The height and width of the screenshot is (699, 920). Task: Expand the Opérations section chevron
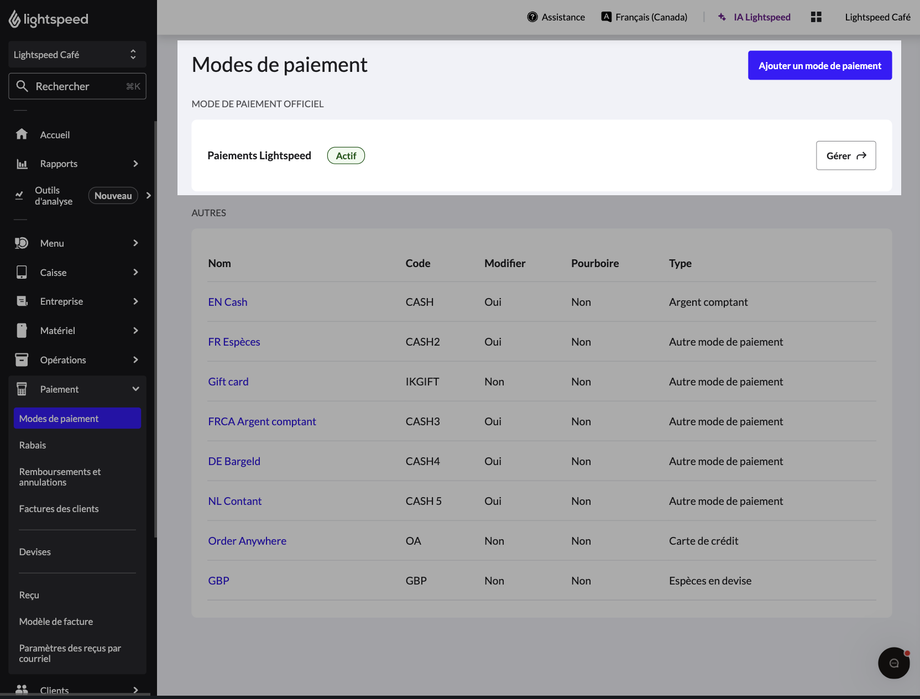pos(135,360)
